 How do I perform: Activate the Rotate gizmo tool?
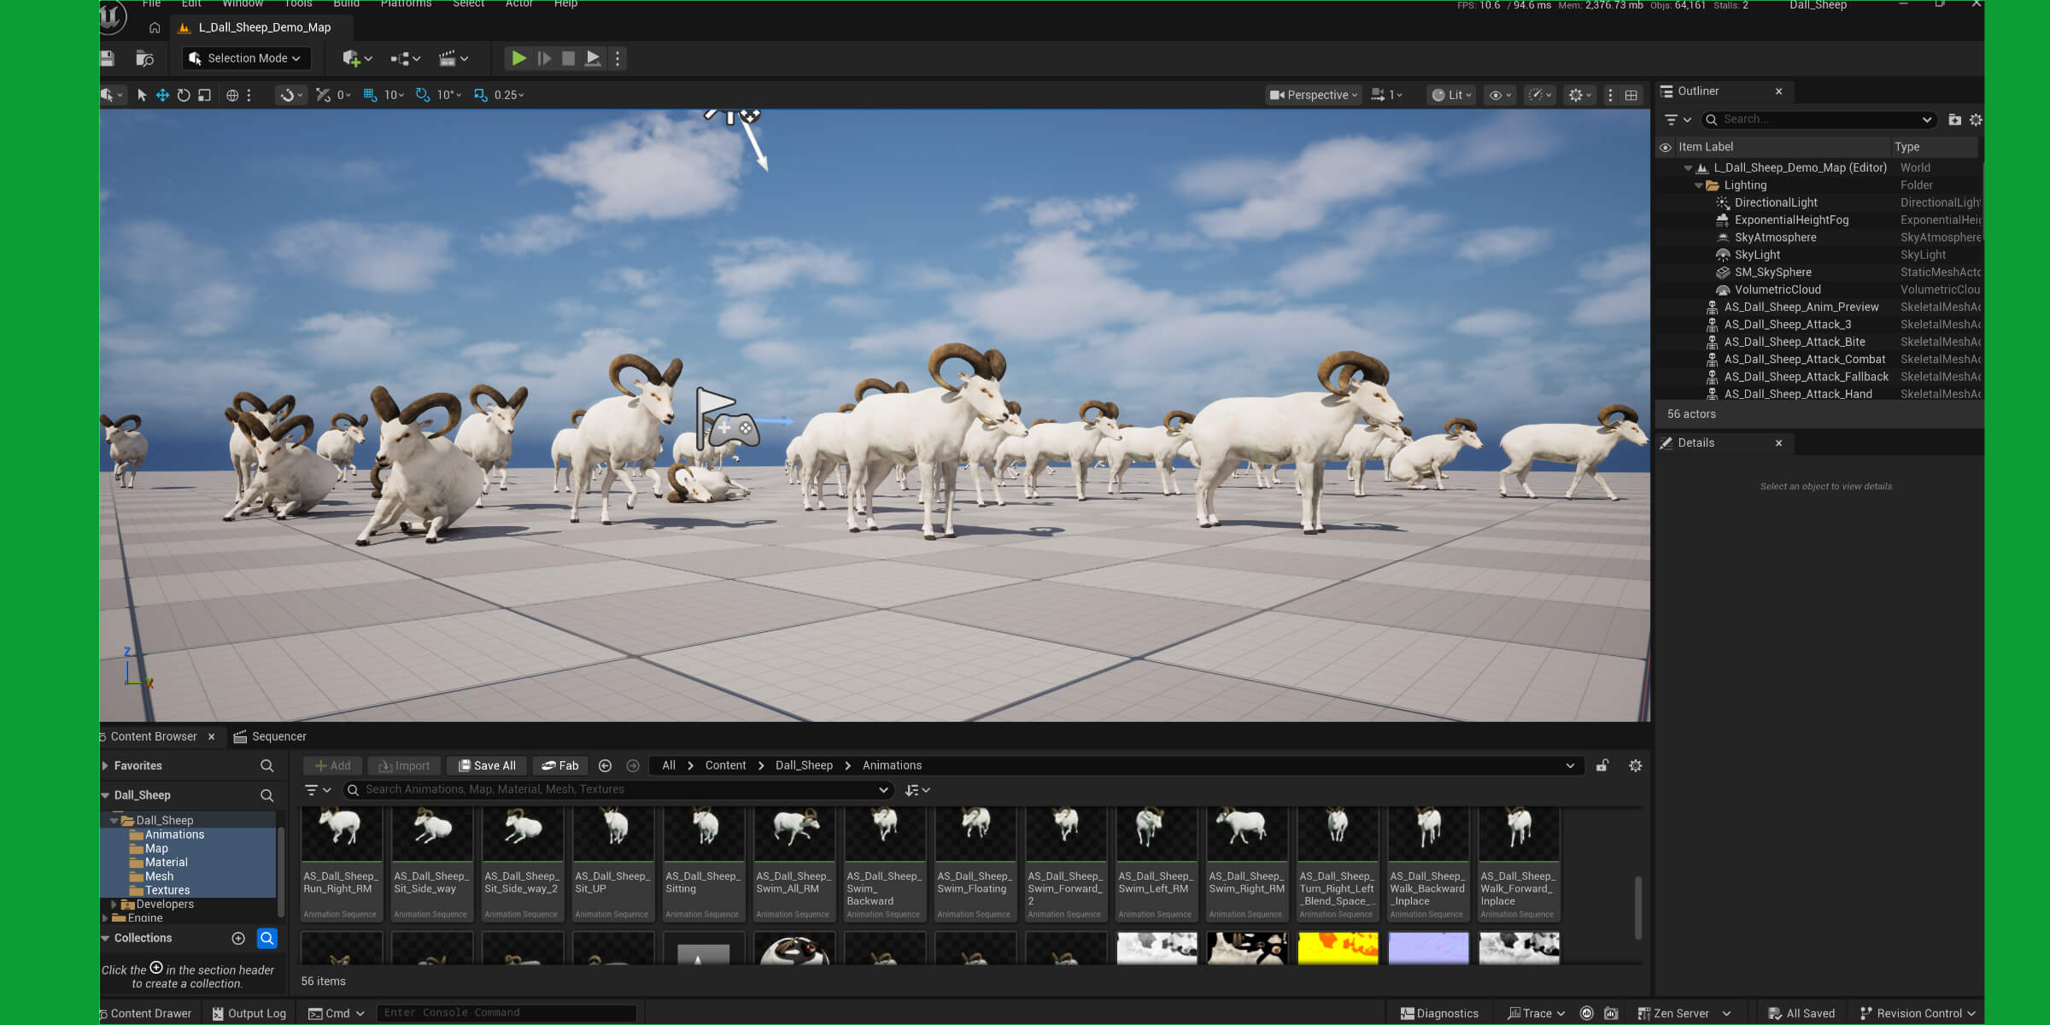184,95
